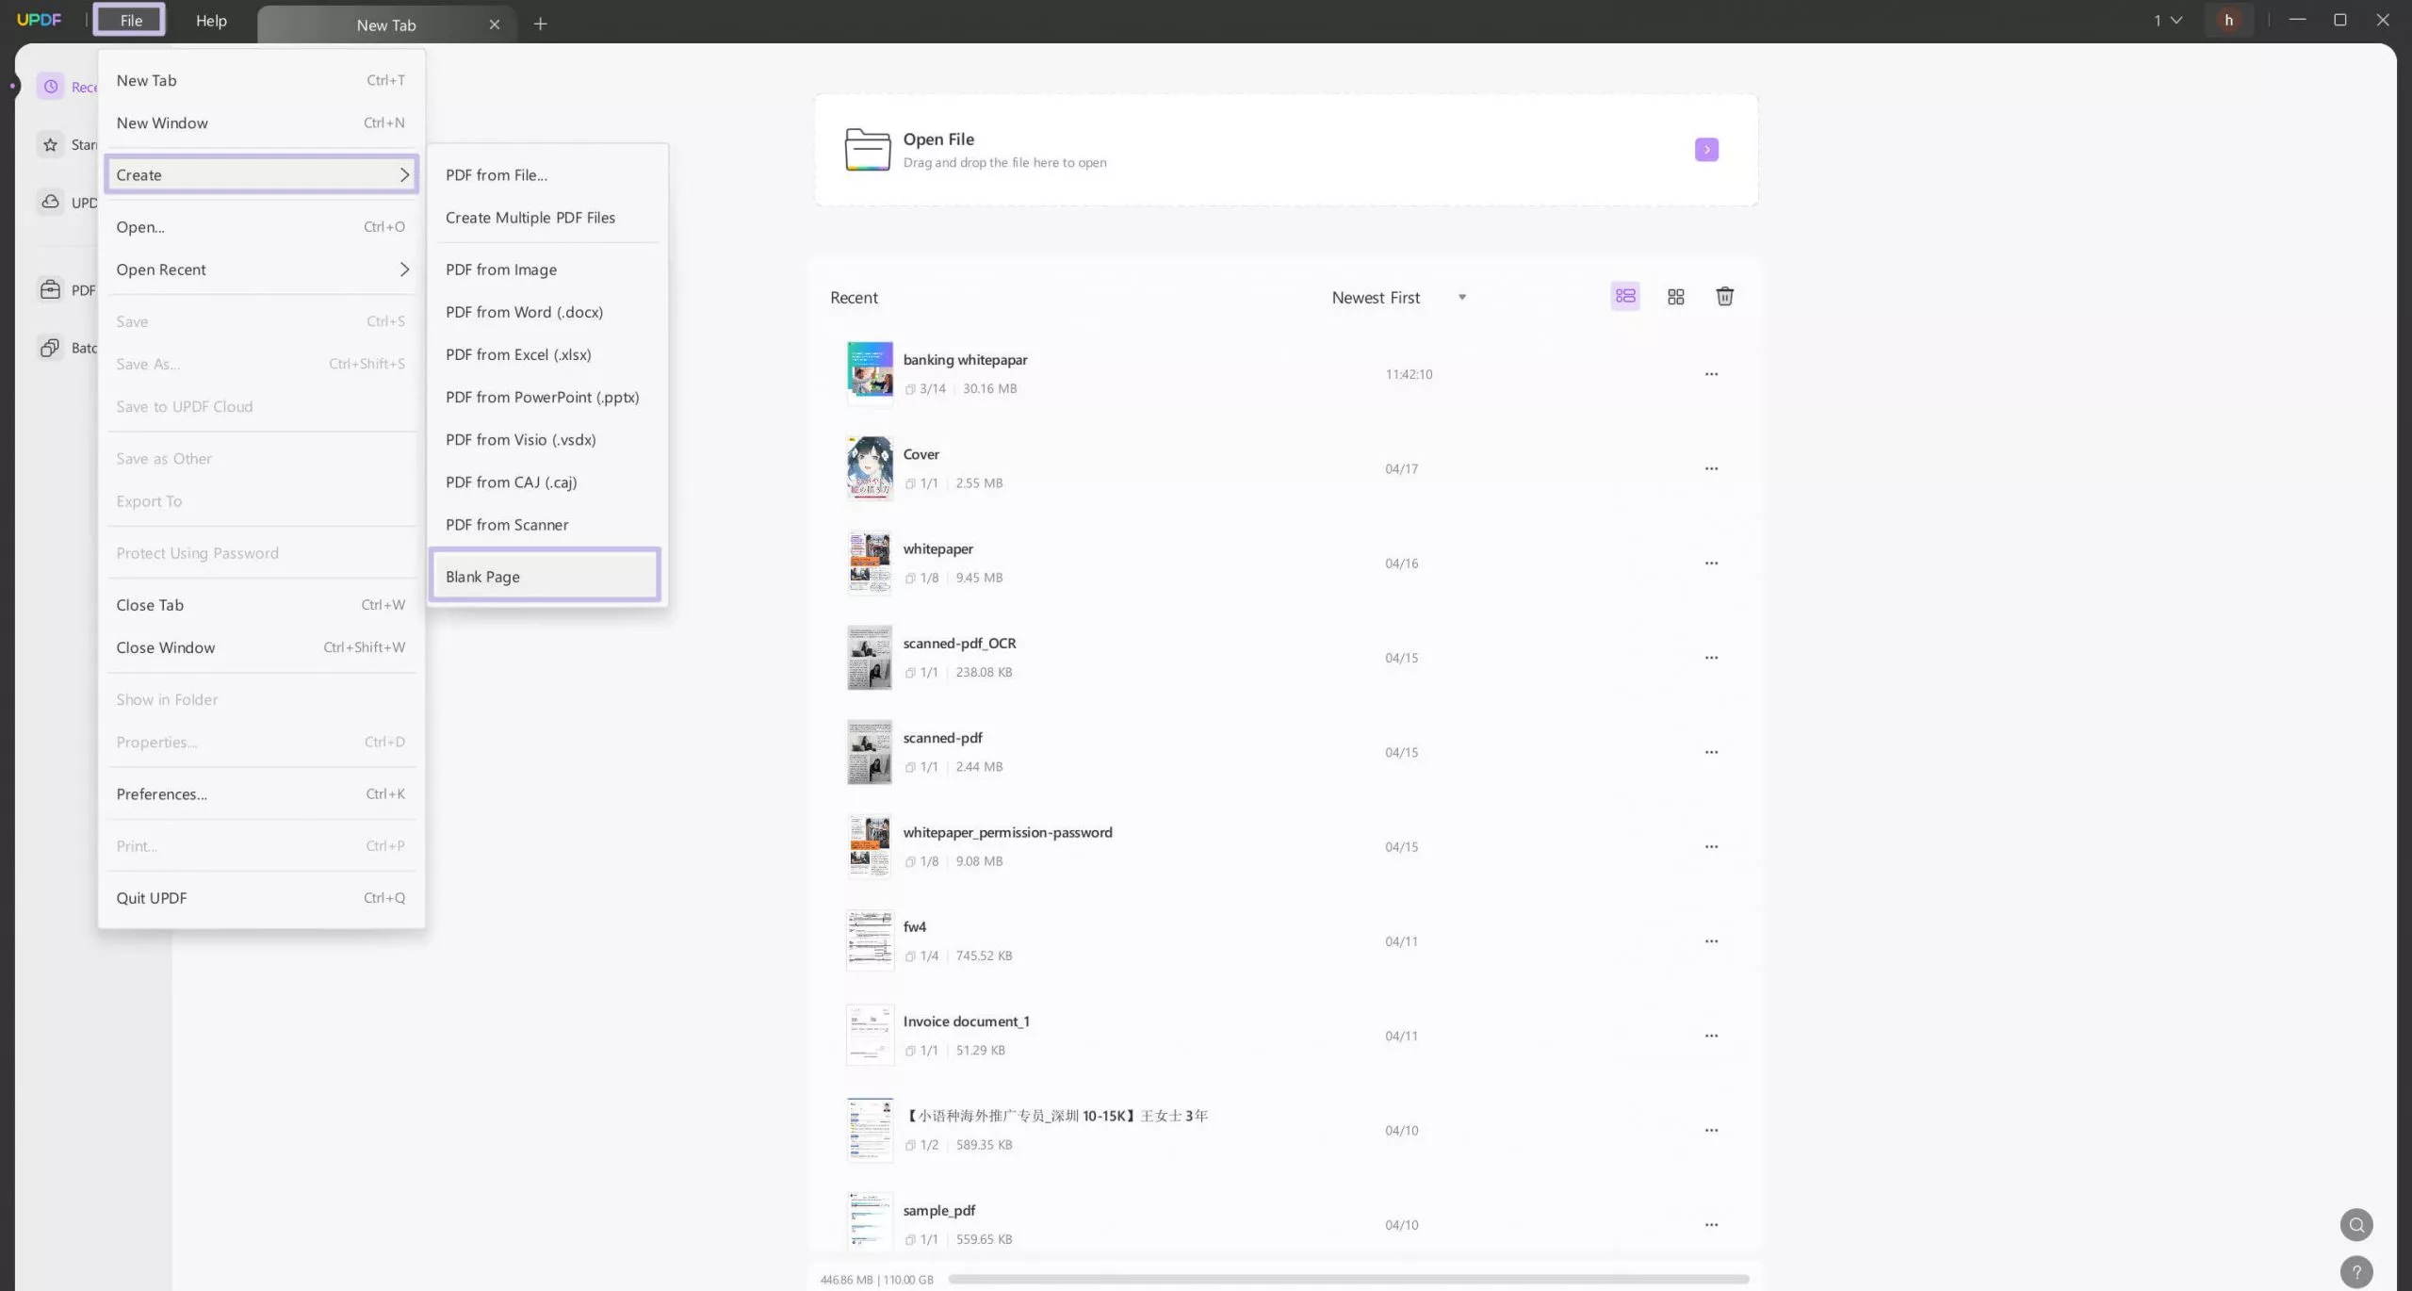Click Preferences in File menu
2412x1291 pixels.
(162, 793)
